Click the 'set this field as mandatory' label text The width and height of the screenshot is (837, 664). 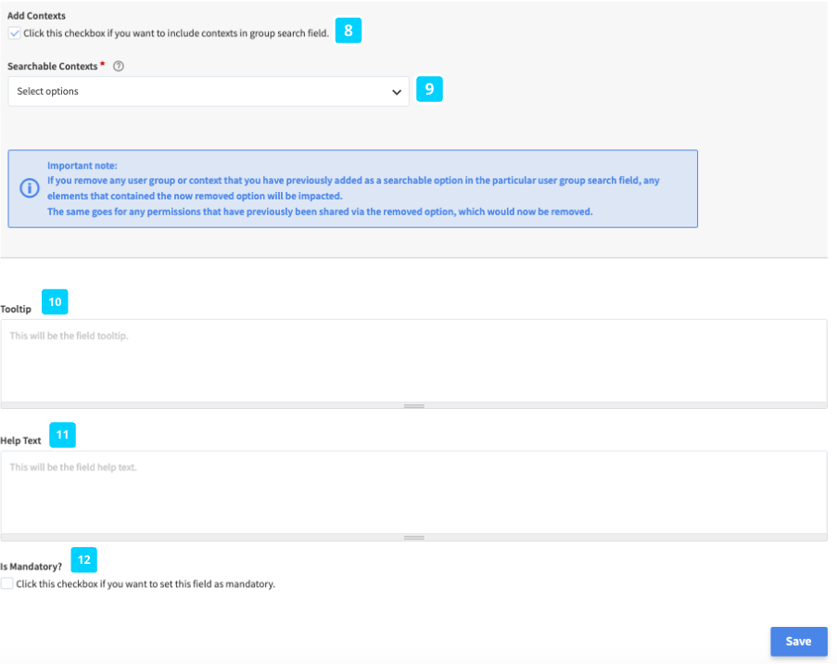tap(146, 585)
